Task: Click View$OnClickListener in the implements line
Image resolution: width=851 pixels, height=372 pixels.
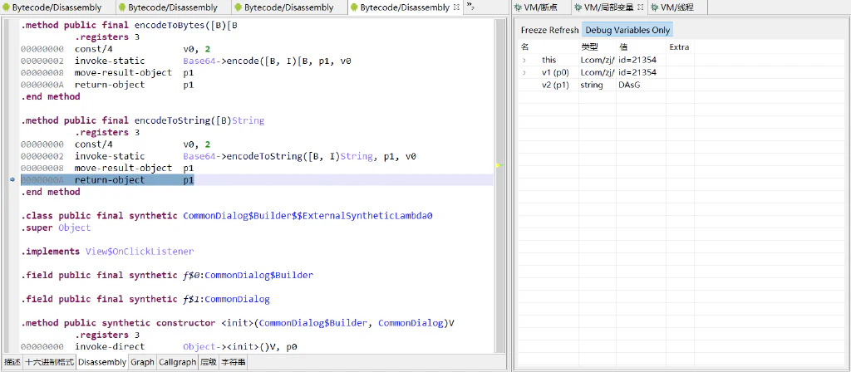Action: [x=140, y=252]
